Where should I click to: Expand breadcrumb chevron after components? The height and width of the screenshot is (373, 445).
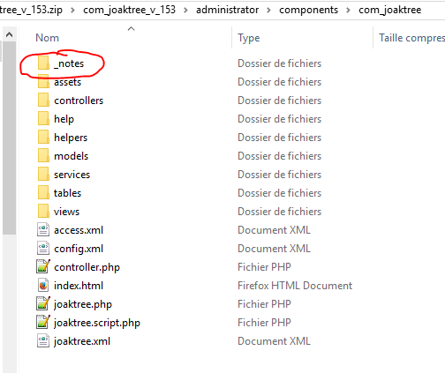(348, 11)
